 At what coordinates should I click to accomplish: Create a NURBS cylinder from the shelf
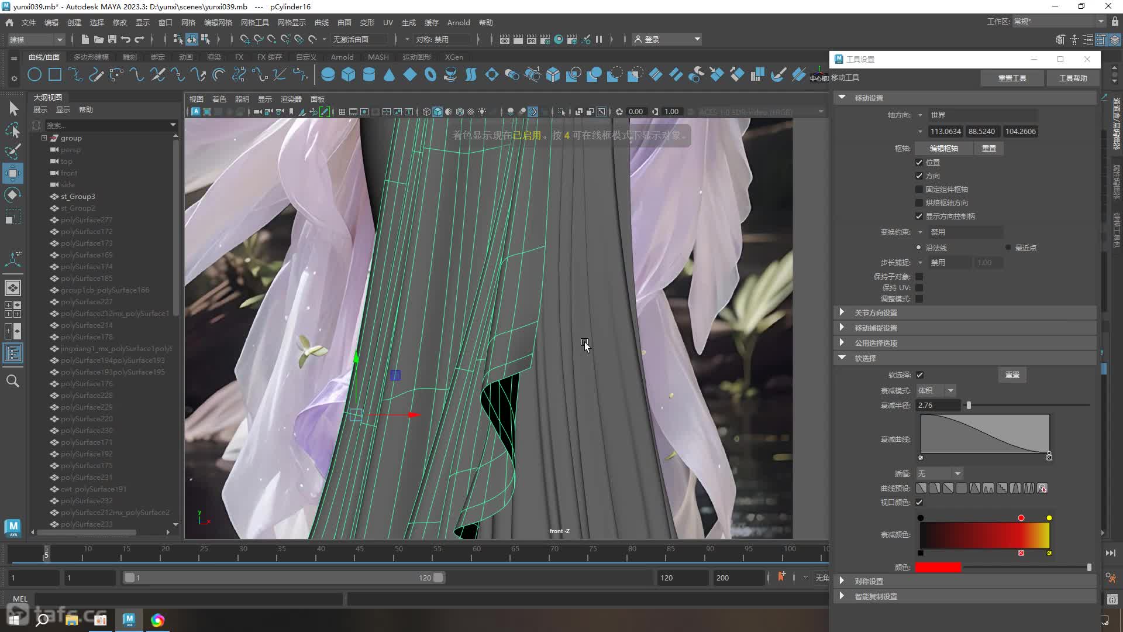coord(369,74)
